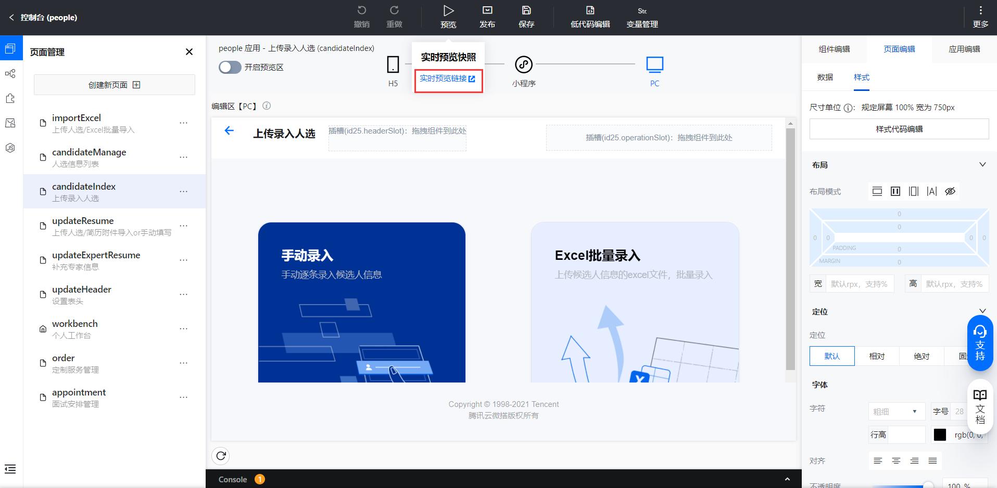997x488 pixels.
Task: Expand the Console panel arrow
Action: [x=787, y=479]
